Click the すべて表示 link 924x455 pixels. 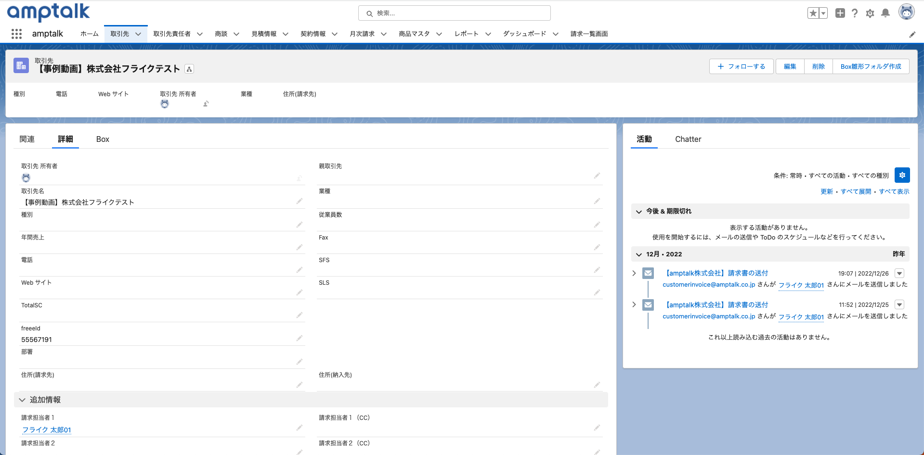[894, 191]
